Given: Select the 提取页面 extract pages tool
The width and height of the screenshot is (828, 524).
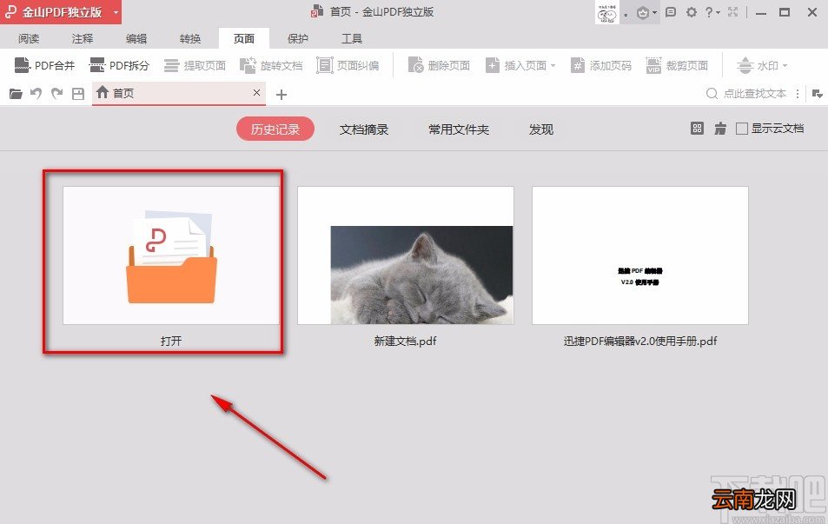Looking at the screenshot, I should [x=195, y=65].
